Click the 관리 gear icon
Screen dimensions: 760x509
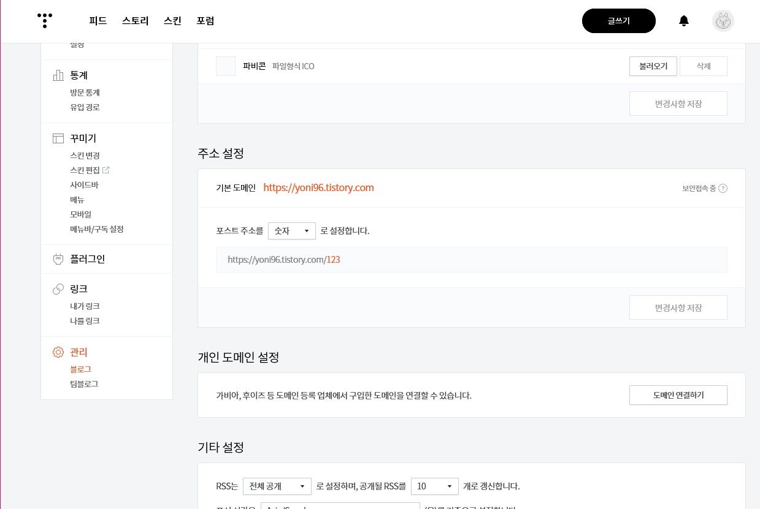pyautogui.click(x=58, y=352)
